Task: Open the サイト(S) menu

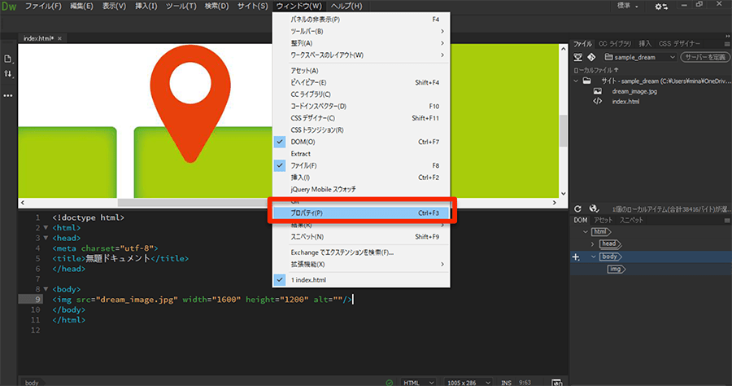Action: (x=253, y=6)
